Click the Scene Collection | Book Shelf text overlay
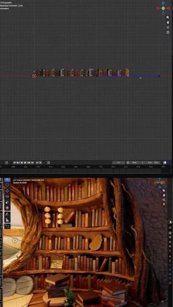Screen dimensions: 173x307 tap(28, 180)
